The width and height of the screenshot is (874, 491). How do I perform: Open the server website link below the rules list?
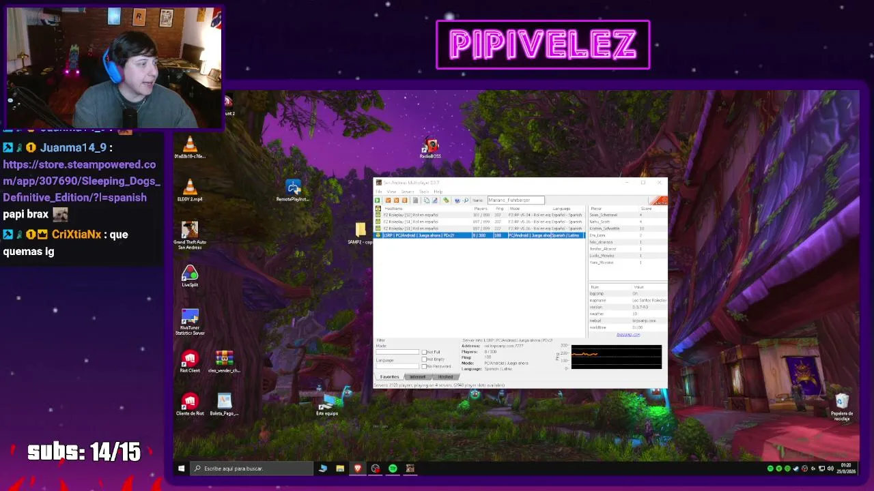tap(628, 335)
